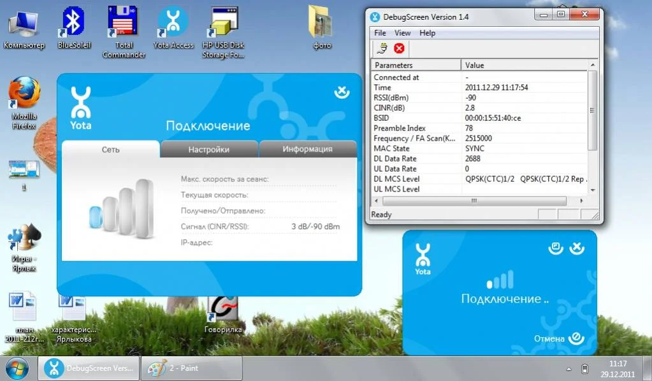This screenshot has width=652, height=381.
Task: Select the UL Data Rate row
Action: point(479,169)
